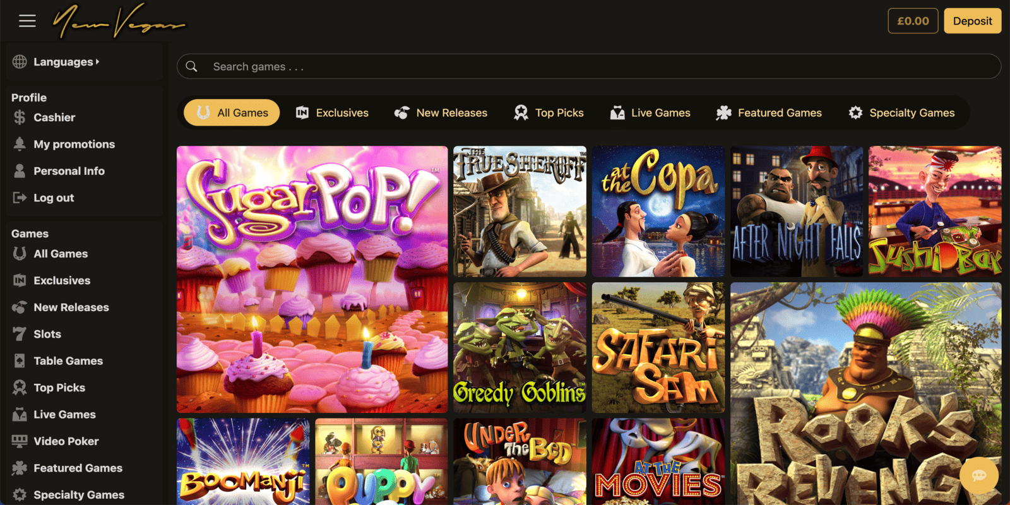Click the Search games input field
The height and width of the screenshot is (505, 1010).
pyautogui.click(x=589, y=66)
